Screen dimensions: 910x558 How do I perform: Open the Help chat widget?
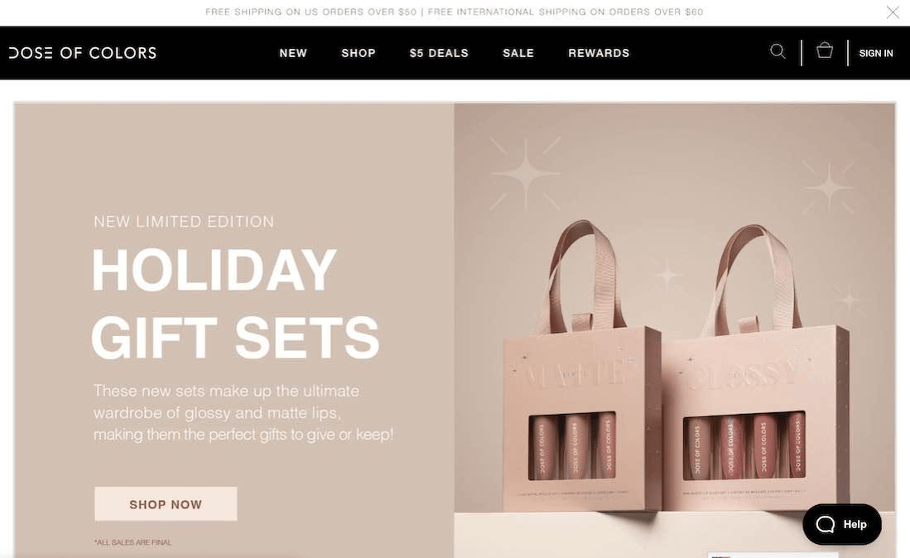point(842,524)
